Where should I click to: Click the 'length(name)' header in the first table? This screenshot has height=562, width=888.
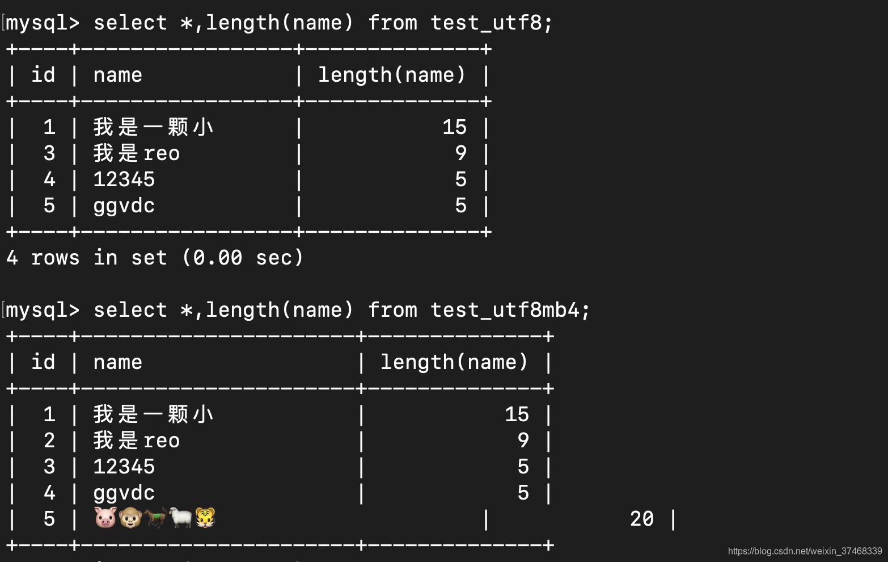coord(392,75)
